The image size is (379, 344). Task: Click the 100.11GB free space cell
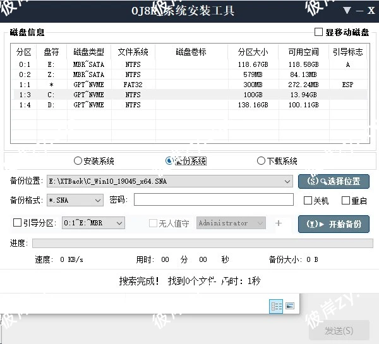303,105
